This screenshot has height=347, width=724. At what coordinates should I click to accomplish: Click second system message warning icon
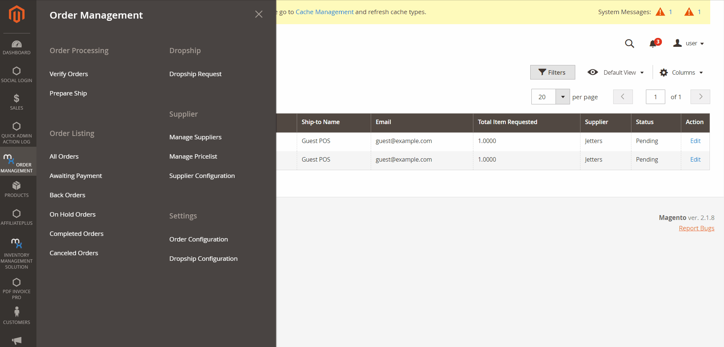(689, 12)
